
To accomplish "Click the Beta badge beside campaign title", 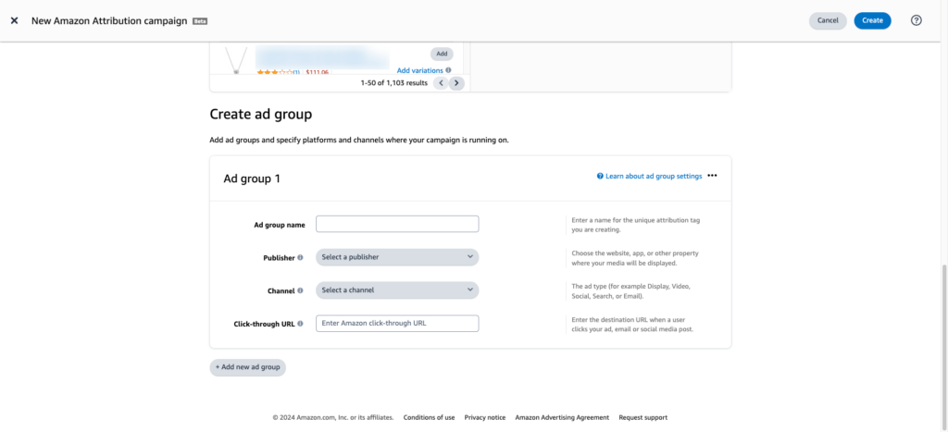I will 200,21.
